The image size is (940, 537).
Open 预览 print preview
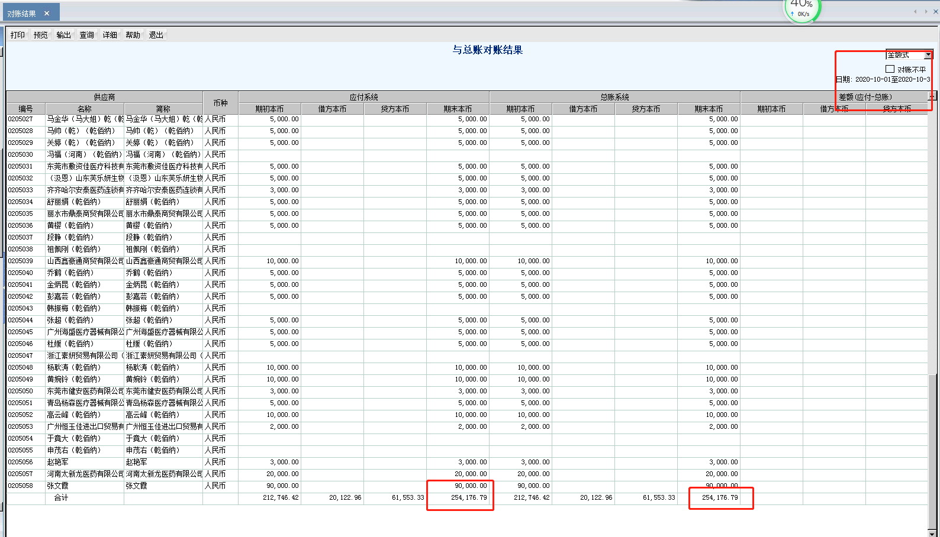[x=40, y=35]
